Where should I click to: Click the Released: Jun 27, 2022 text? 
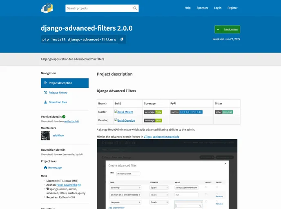pyautogui.click(x=226, y=39)
